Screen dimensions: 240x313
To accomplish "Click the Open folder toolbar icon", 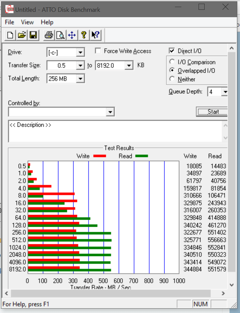I will pyautogui.click(x=22, y=35).
